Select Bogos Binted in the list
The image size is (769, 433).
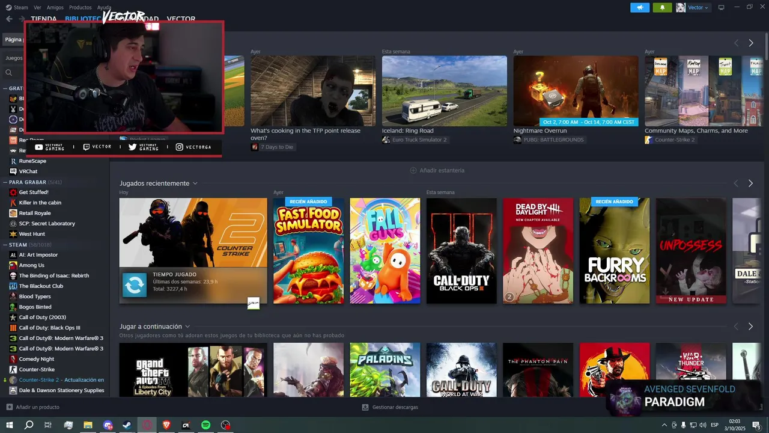click(35, 307)
